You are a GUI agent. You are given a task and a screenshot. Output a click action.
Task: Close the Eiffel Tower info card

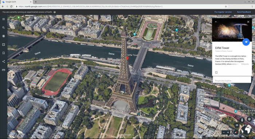click(248, 22)
